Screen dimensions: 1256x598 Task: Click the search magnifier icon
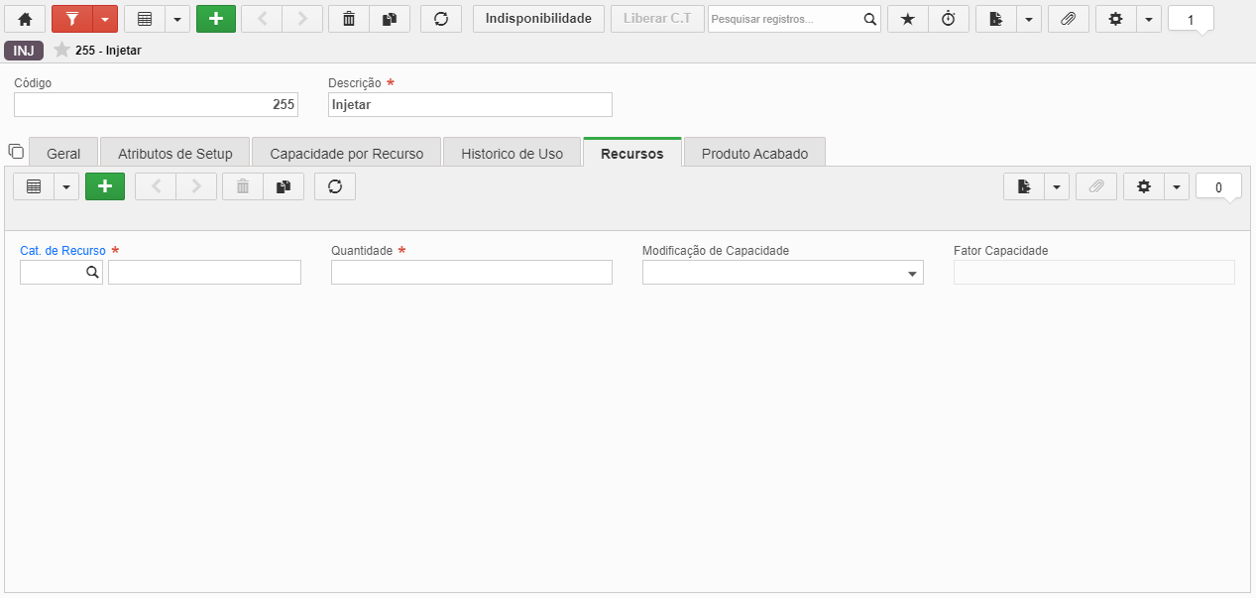tap(869, 19)
